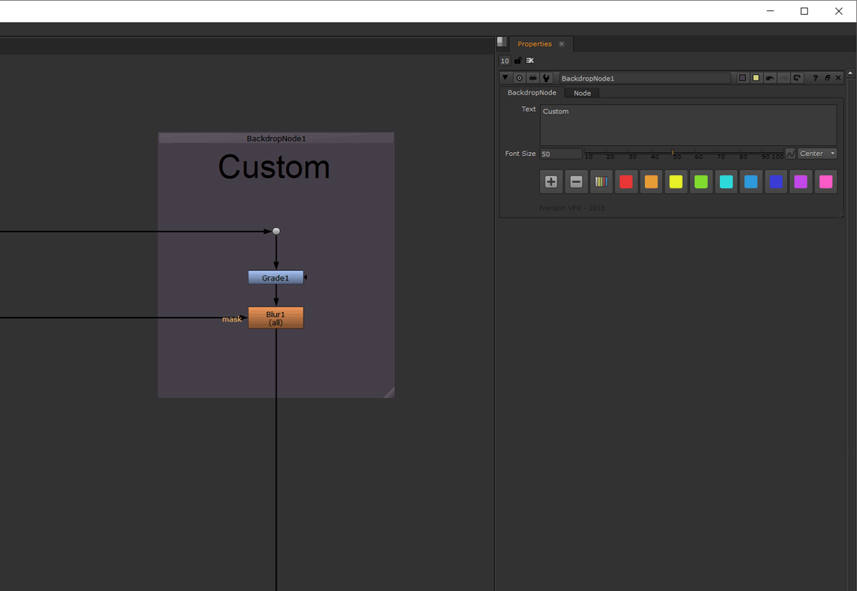This screenshot has height=591, width=857.
Task: Select the Properties panel tab
Action: 535,44
